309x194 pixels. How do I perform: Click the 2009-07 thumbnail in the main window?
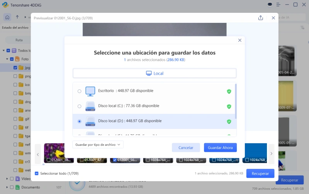(x=287, y=96)
